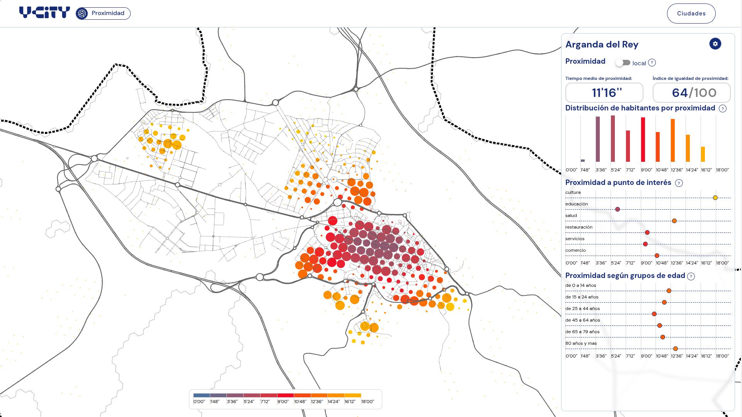Select the Proximidad mode pill

tap(103, 14)
